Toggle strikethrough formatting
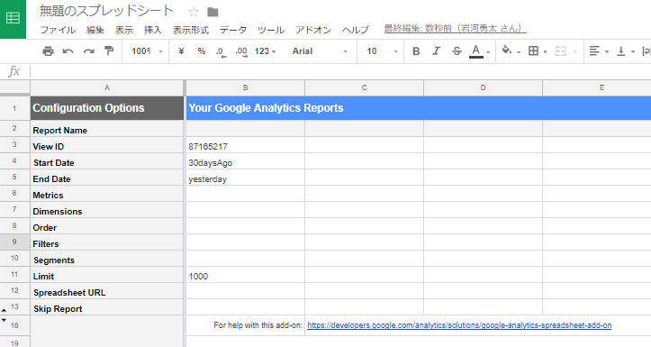 point(457,51)
